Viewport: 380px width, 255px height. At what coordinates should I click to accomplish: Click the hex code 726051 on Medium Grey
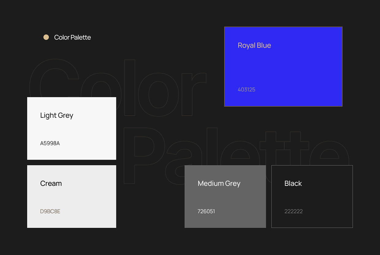206,211
